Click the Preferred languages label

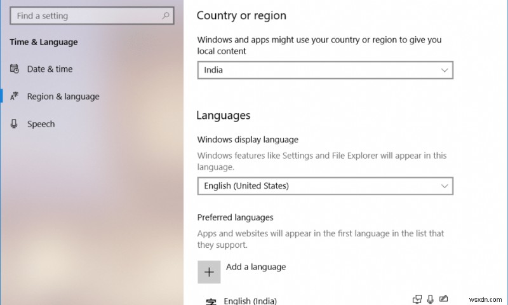coord(235,217)
